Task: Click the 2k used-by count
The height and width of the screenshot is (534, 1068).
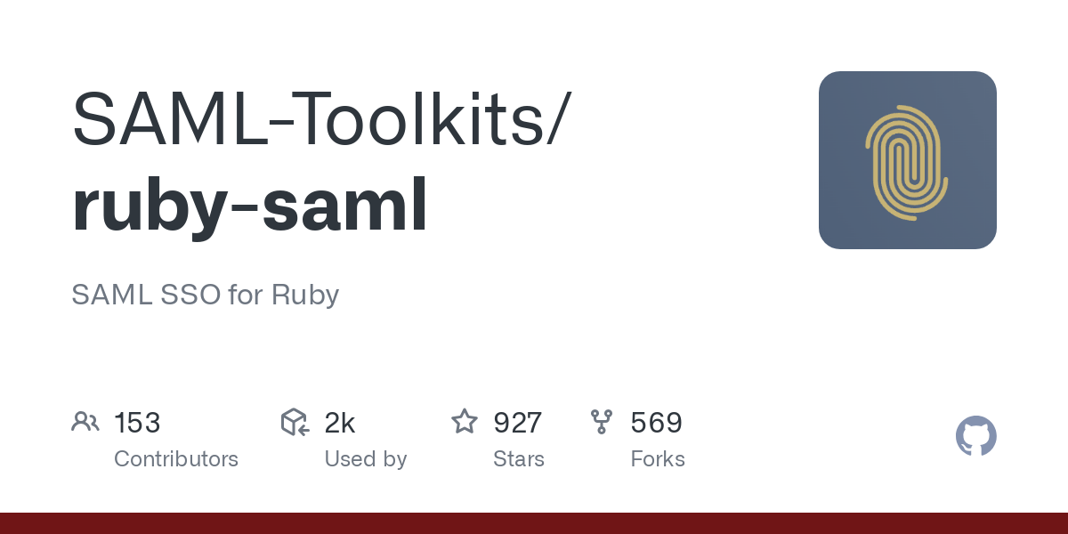Action: (340, 423)
